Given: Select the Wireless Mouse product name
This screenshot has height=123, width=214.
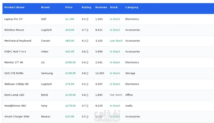Looking at the screenshot, I should (x=14, y=30).
